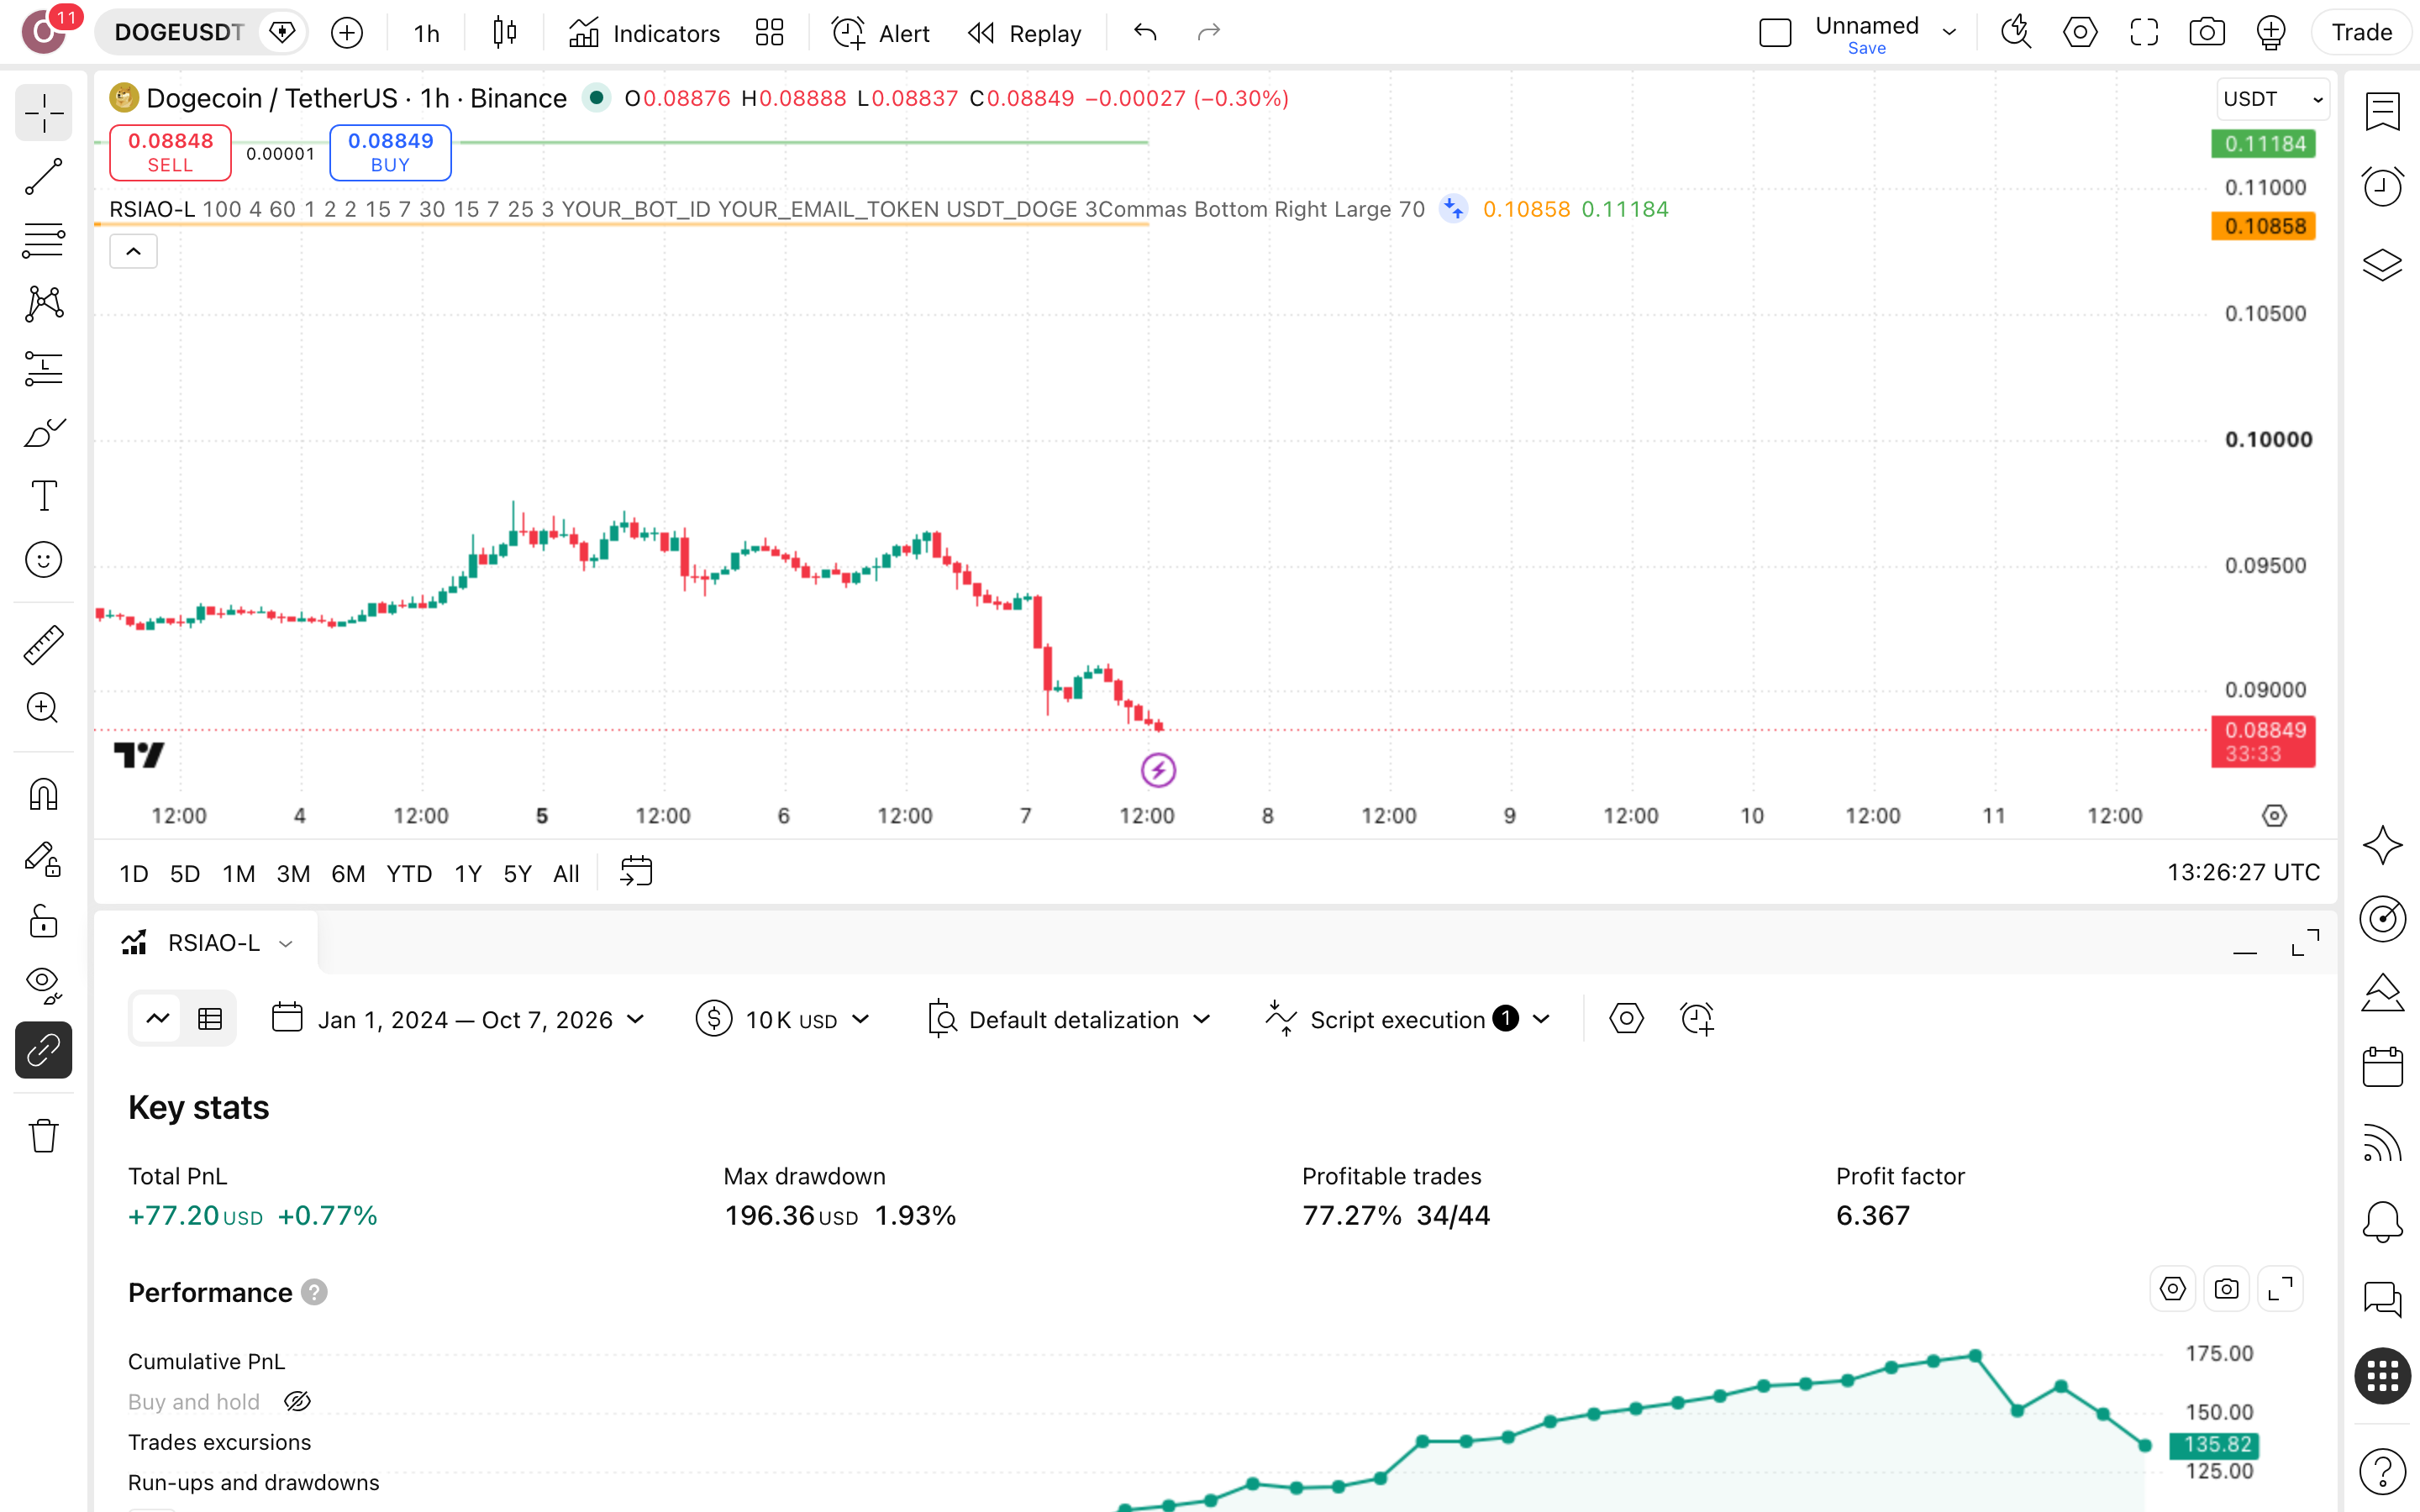Select the trend line drawing tool
The width and height of the screenshot is (2420, 1512).
(43, 177)
